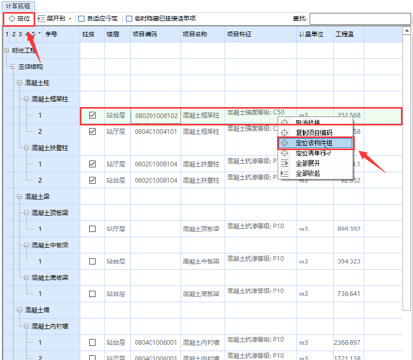Enable the 自适应行高 checkbox

point(81,19)
